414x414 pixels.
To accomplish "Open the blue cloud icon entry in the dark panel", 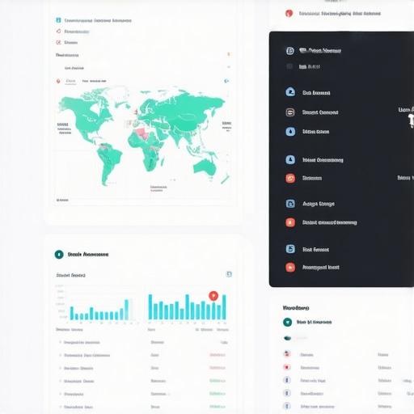I will 290,92.
